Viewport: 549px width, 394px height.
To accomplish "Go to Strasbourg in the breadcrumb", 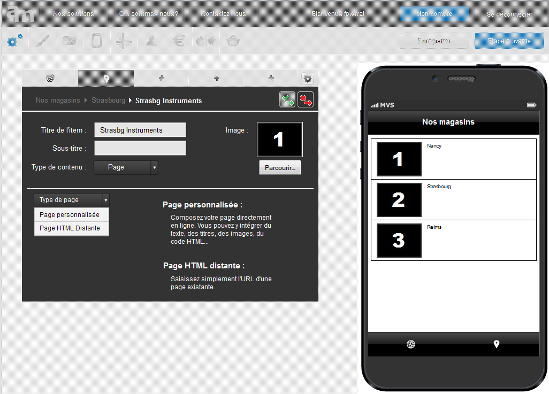I will 108,101.
